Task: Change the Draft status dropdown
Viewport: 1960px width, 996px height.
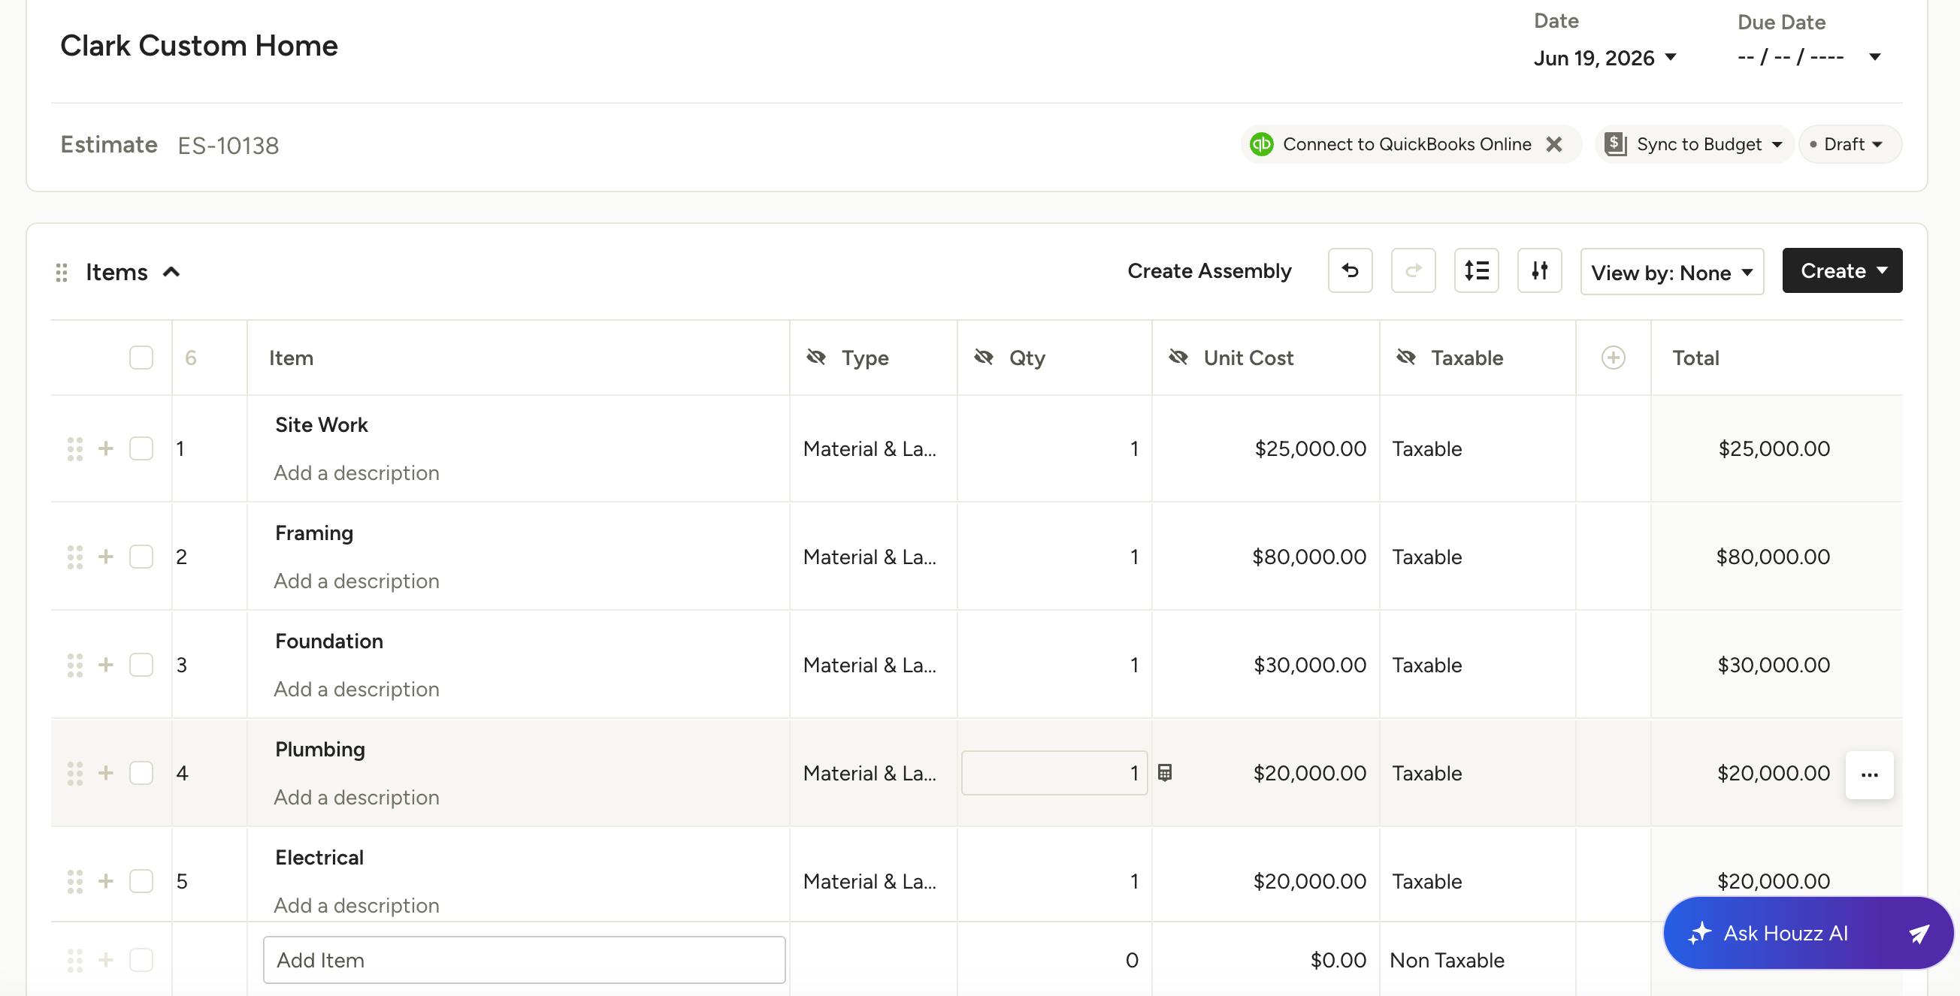Action: 1850,143
